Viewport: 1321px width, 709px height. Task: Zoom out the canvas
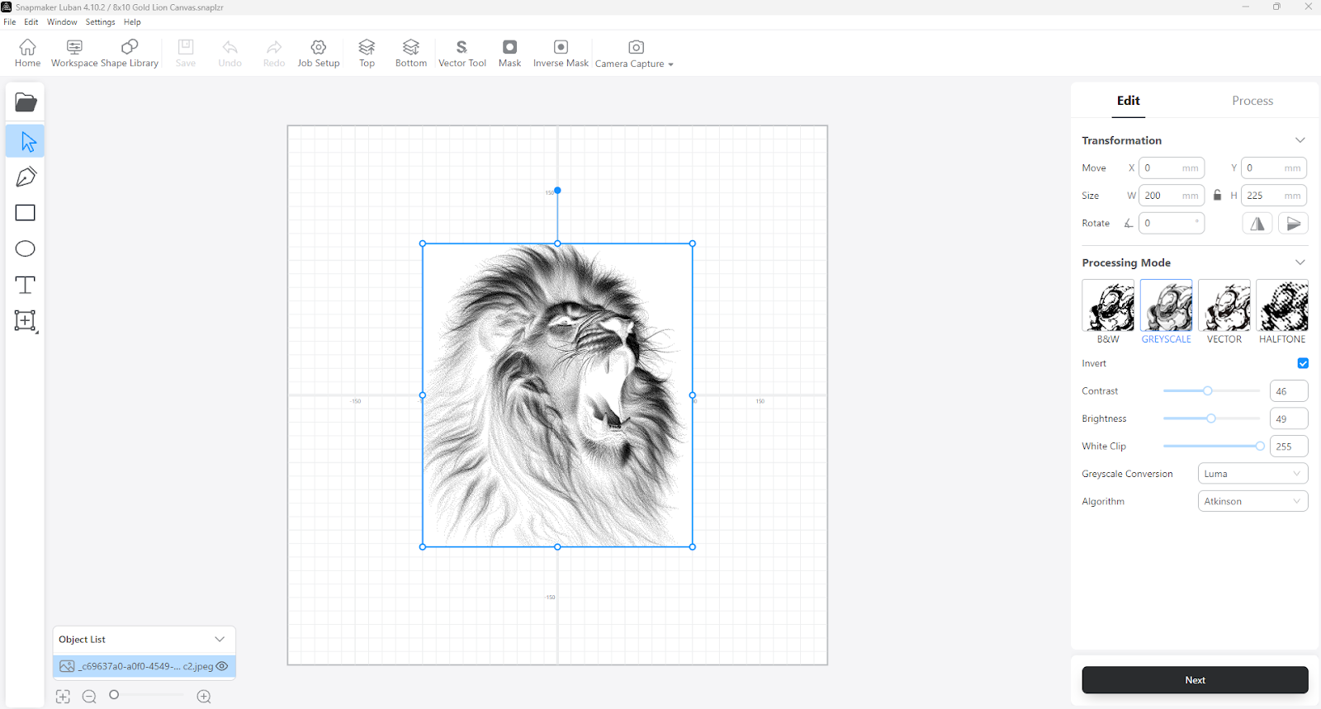click(89, 697)
